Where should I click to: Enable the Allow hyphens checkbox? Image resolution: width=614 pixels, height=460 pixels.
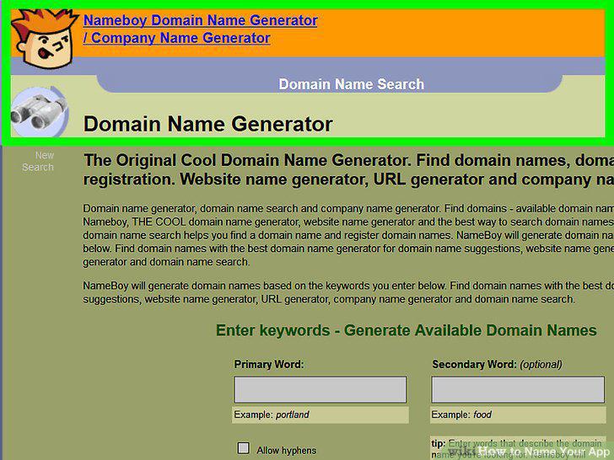[x=244, y=448]
